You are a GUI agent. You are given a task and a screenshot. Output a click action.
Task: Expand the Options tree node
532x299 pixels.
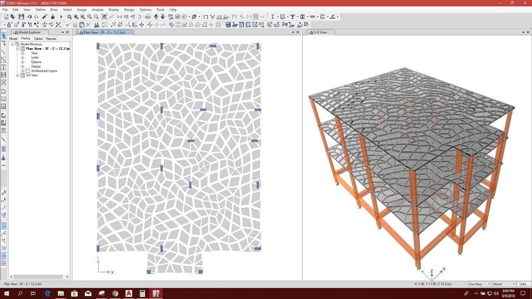[22, 62]
